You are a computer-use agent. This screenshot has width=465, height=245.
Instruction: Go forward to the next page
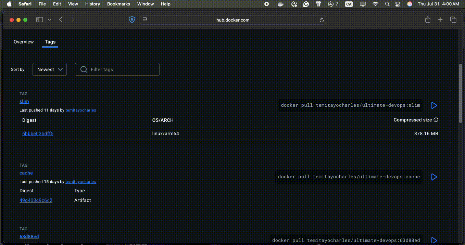click(73, 20)
